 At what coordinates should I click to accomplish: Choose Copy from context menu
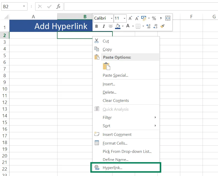126,49
